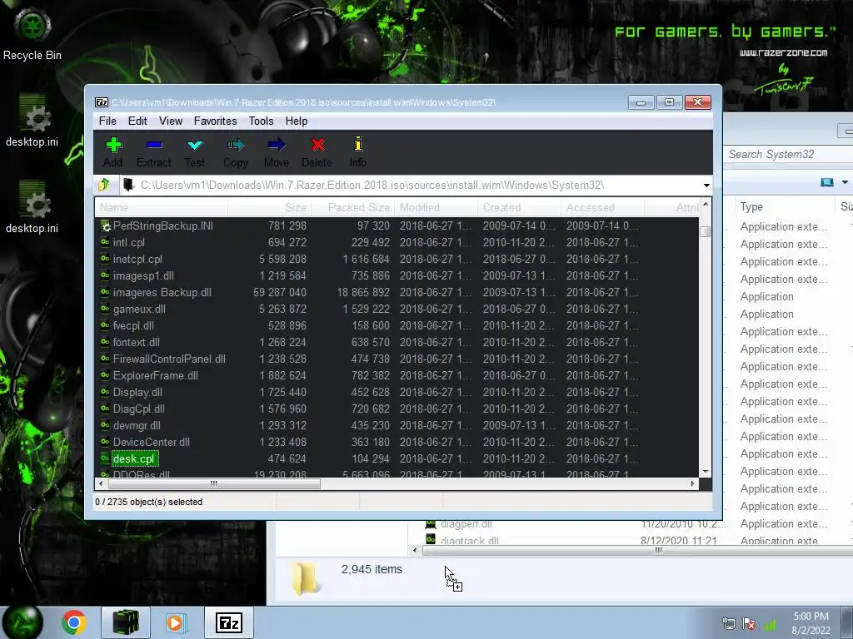Image resolution: width=853 pixels, height=639 pixels.
Task: Click the 7-Zip vertical scrollbar thumb
Action: [x=706, y=231]
